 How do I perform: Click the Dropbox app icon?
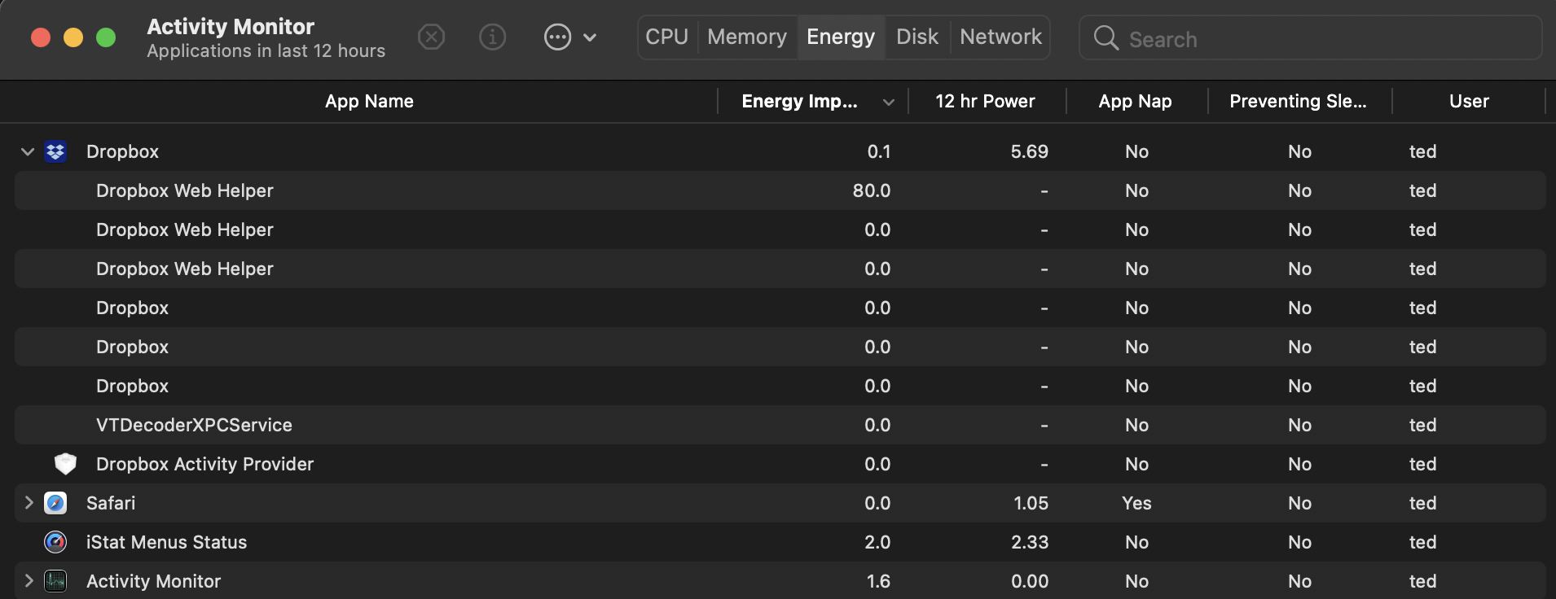[x=55, y=152]
